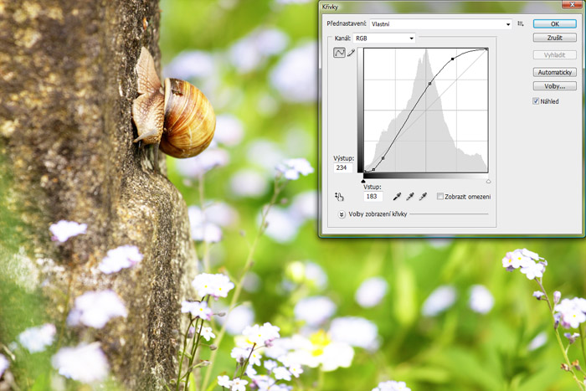
Task: Click the Zrušit cancel button
Action: pyautogui.click(x=554, y=38)
